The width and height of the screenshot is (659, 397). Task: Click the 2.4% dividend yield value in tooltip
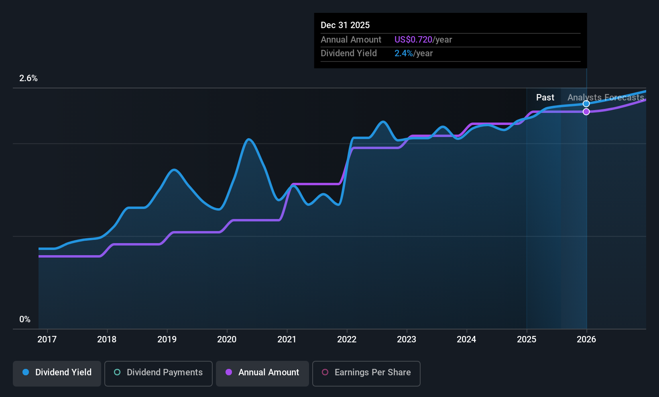403,53
